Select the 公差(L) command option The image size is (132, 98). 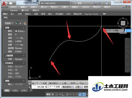[79, 87]
